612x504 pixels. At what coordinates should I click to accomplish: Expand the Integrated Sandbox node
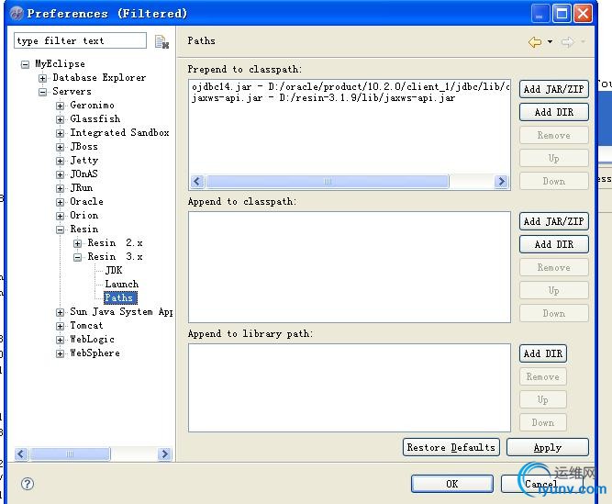coord(61,133)
